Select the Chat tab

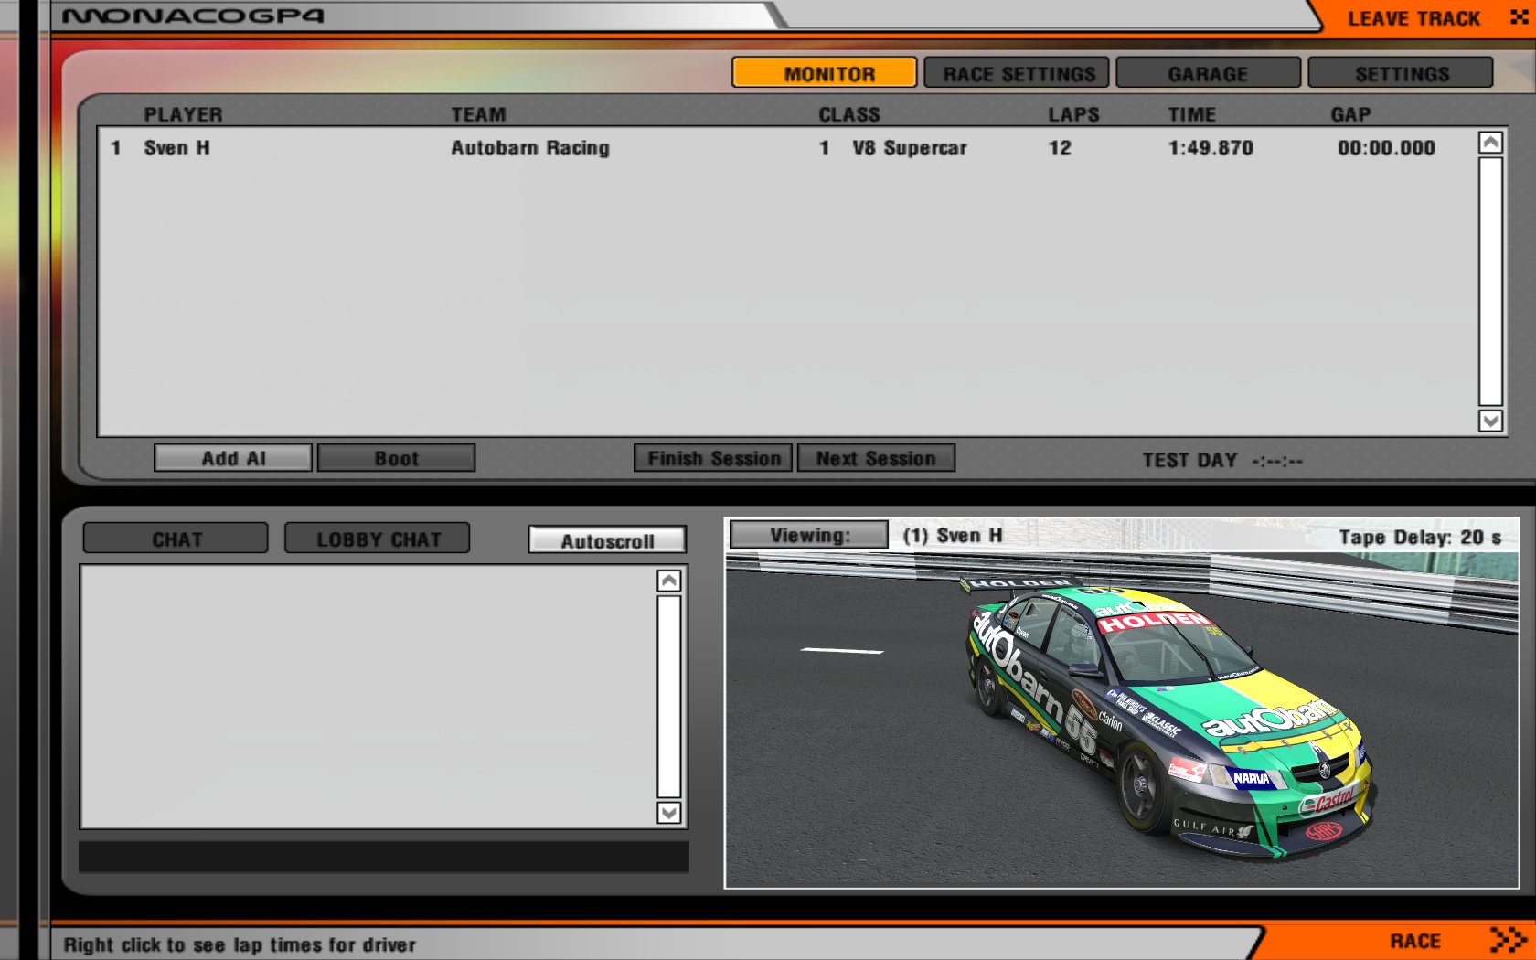click(176, 539)
